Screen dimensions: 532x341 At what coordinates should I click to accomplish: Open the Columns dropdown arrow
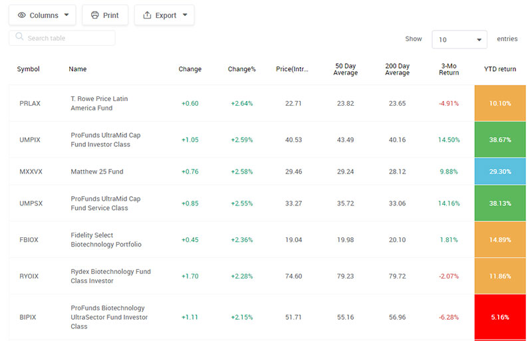[x=66, y=15]
